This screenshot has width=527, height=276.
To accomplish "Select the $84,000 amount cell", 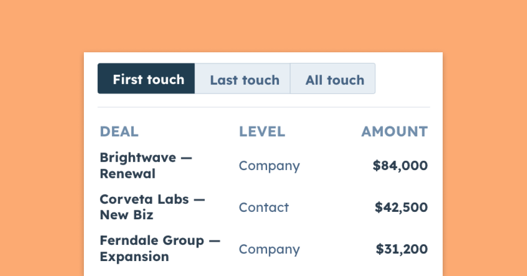I will [400, 166].
